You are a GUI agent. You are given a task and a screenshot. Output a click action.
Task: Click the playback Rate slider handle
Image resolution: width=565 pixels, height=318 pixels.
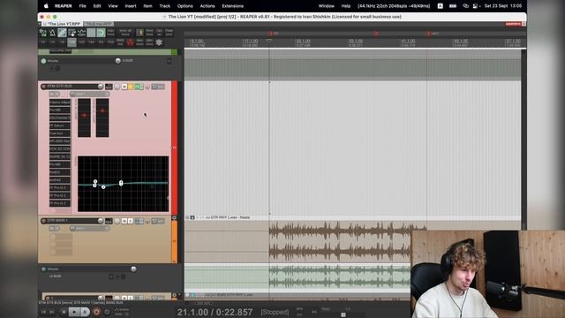click(343, 314)
